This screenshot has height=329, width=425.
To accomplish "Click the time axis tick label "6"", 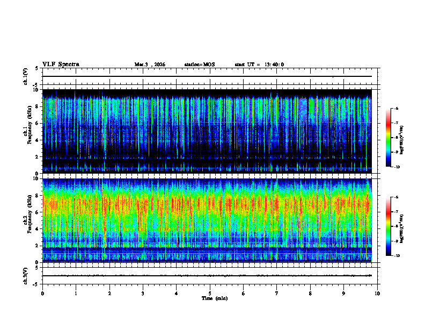I will [244, 294].
